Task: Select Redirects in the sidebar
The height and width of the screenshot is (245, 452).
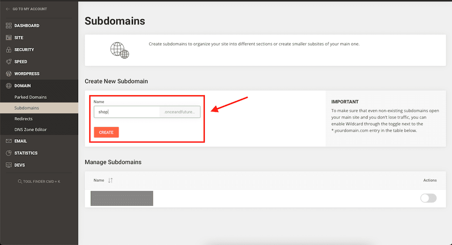Action: tap(24, 119)
